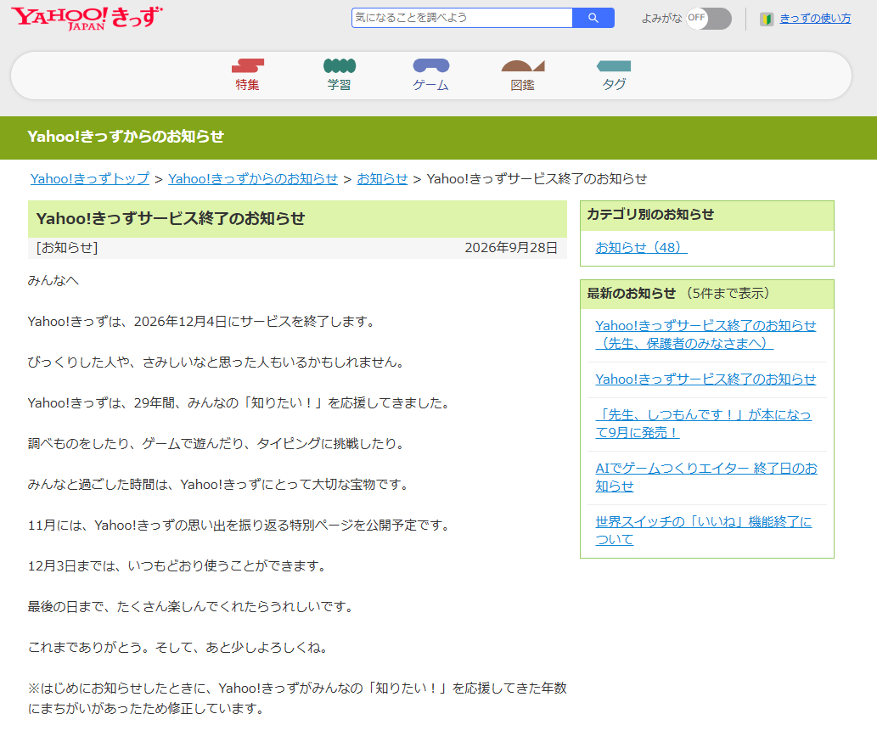Viewport: 877px width, 742px height.
Task: Open 「先生、しつもんです！」が本になって notice
Action: click(x=703, y=424)
